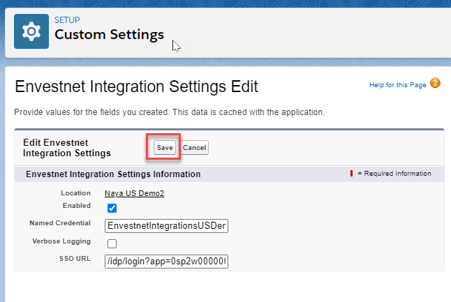This screenshot has height=302, width=451.
Task: Focus the SSO URL input field
Action: [166, 261]
